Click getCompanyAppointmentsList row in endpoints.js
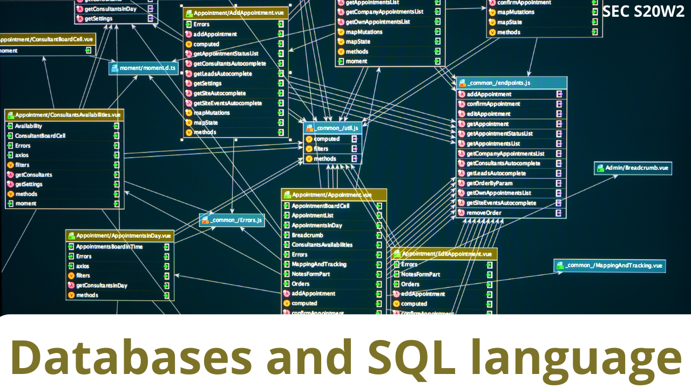The height and width of the screenshot is (388, 691). click(x=511, y=154)
